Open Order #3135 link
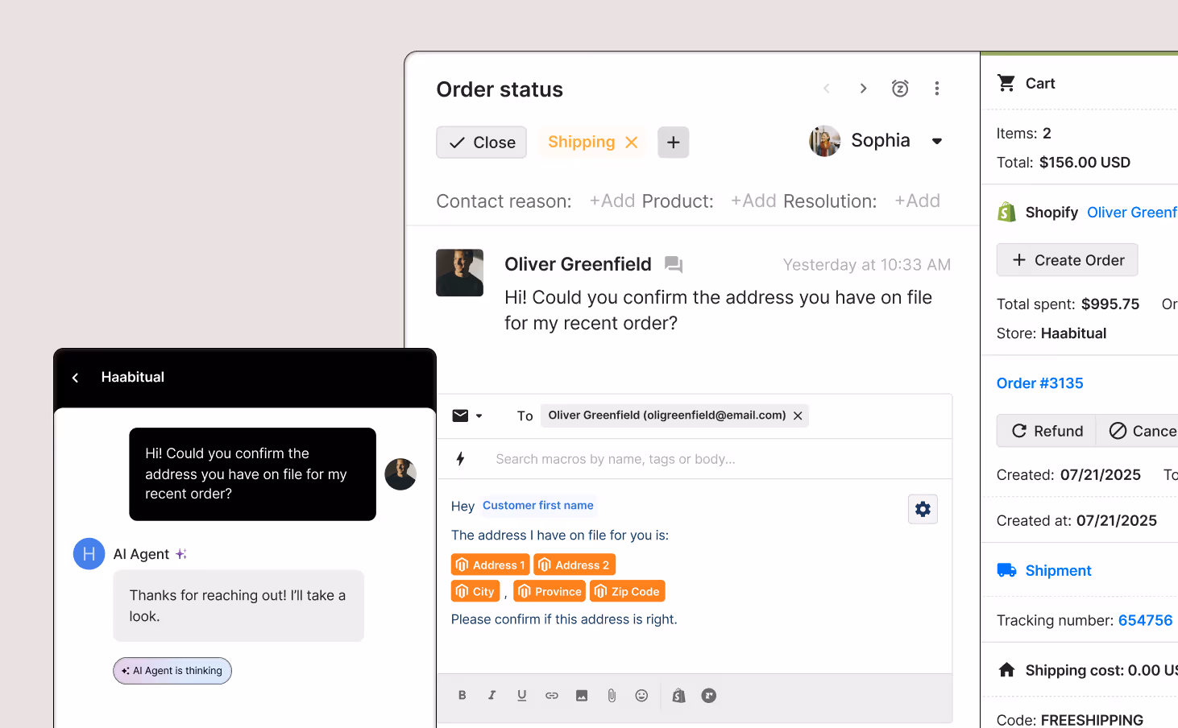1178x728 pixels. click(1040, 383)
